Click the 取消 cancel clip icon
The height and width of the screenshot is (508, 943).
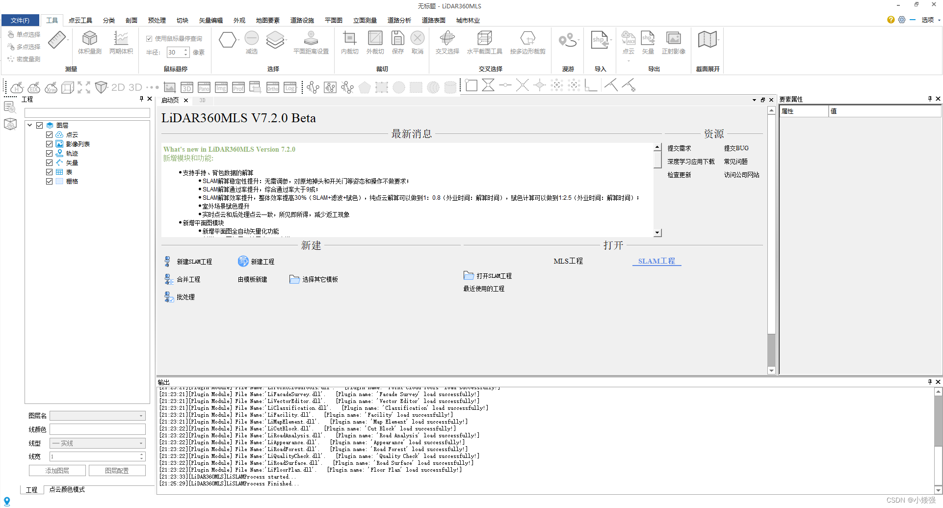(418, 42)
